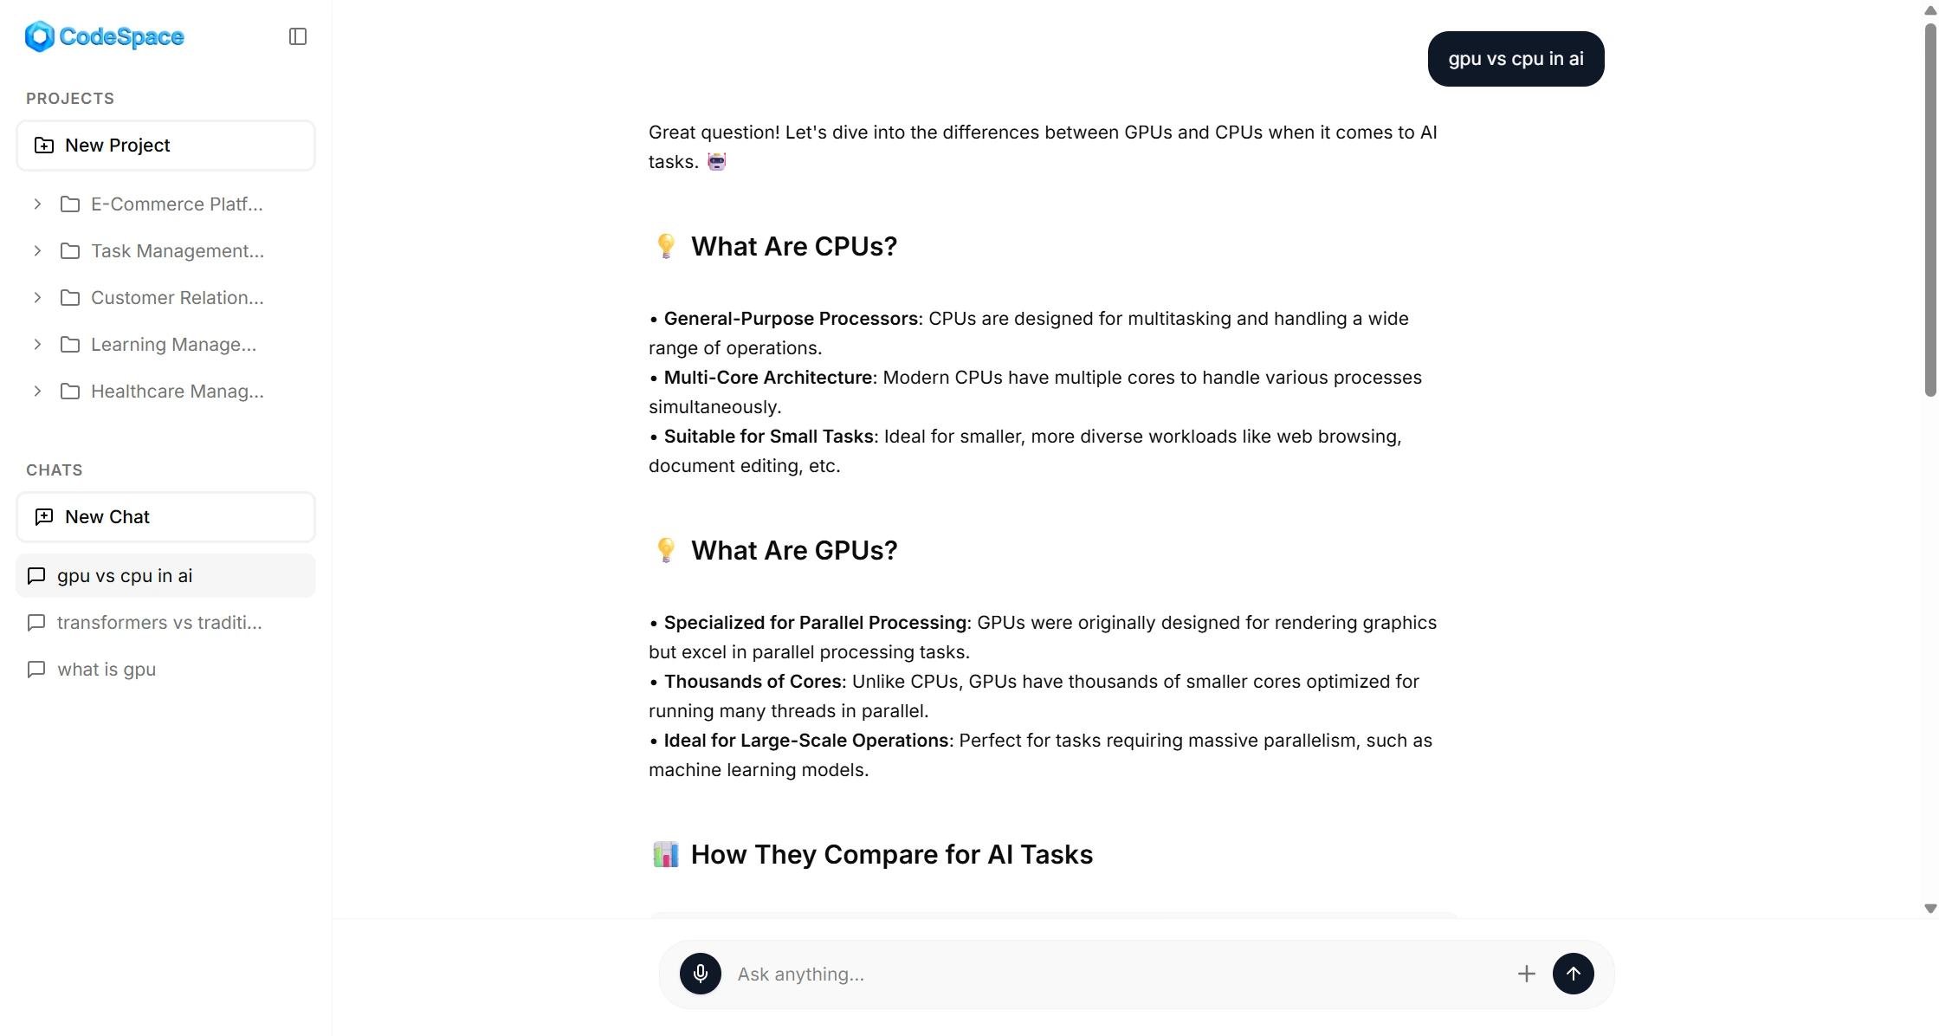Expand the Customer Relation project chevron
Image resolution: width=1939 pixels, height=1036 pixels.
click(x=37, y=298)
